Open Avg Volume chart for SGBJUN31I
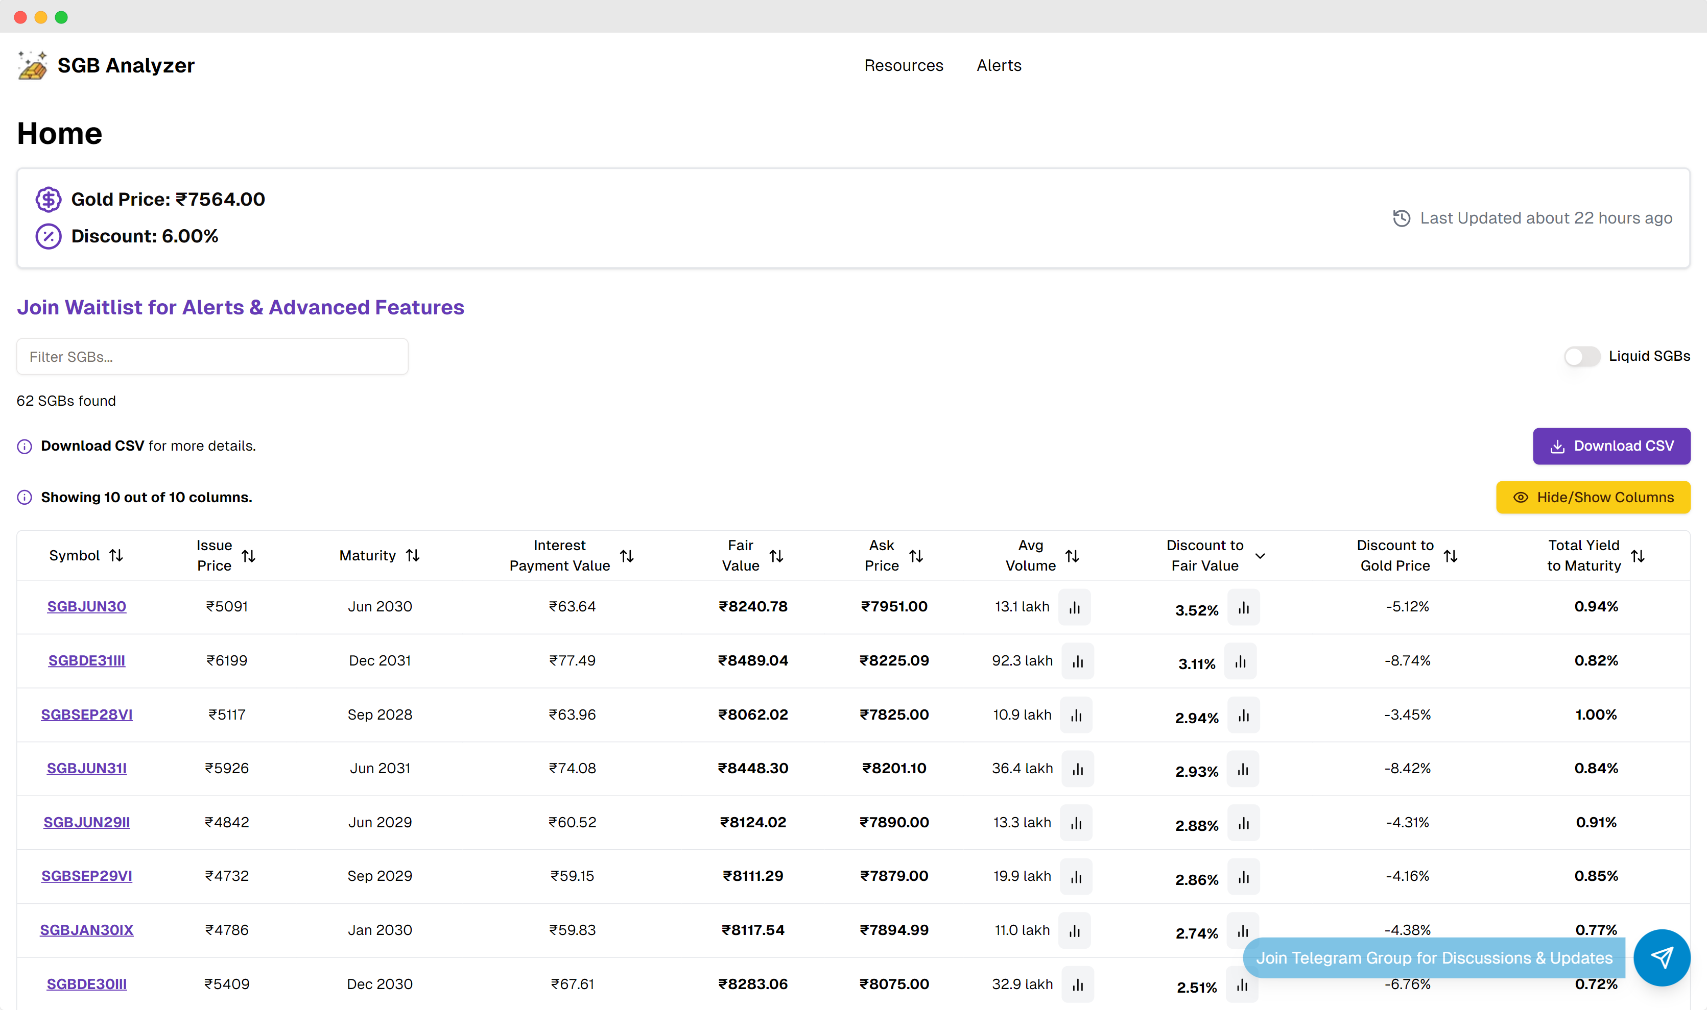This screenshot has width=1707, height=1010. (1078, 769)
